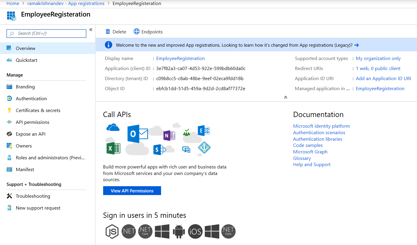Open ramakrishnandev - App registrations breadcrumb
Screen dimensions: 417x245
tap(66, 4)
